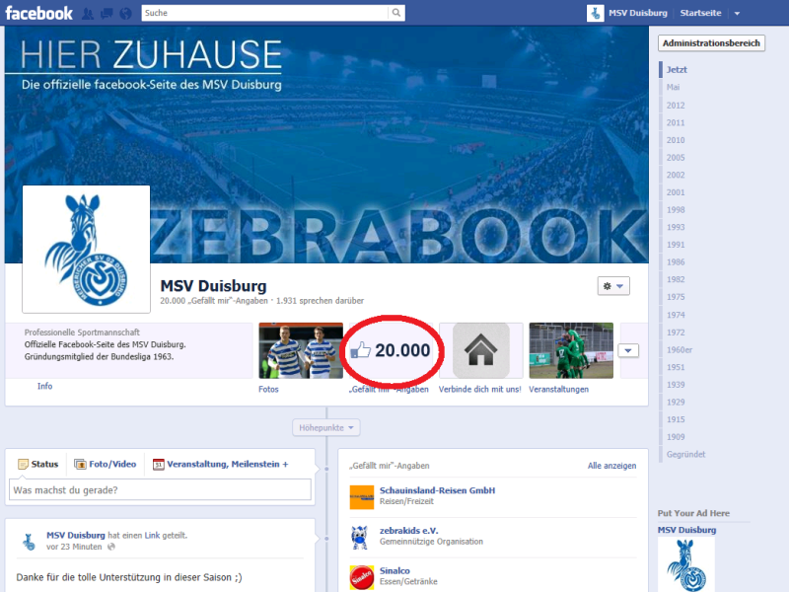Click the Sinalco logo icon
Screen dimensions: 789x592
[x=362, y=577]
